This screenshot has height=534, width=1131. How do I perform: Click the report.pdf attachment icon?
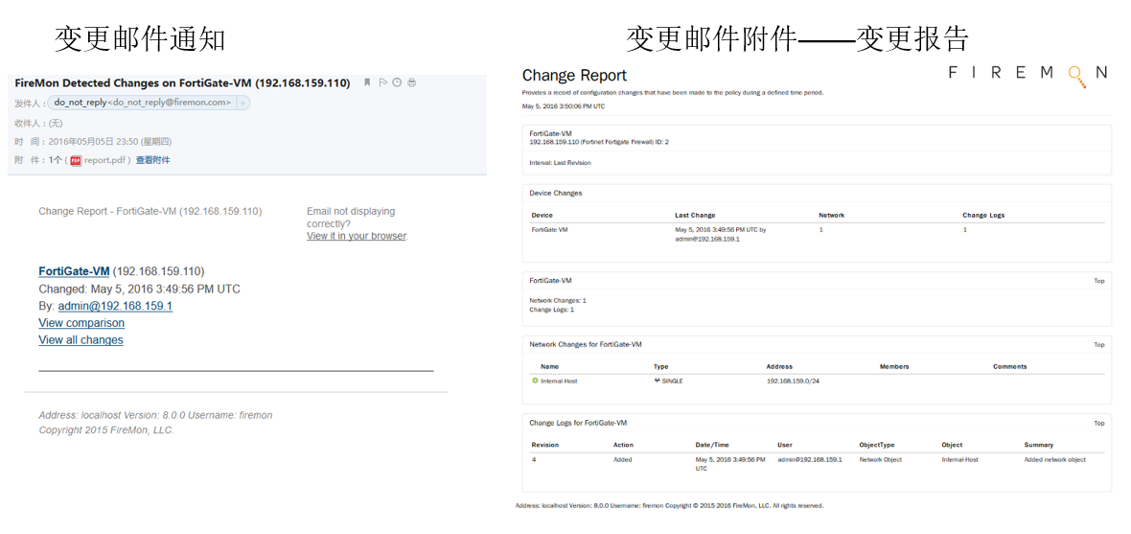point(76,160)
